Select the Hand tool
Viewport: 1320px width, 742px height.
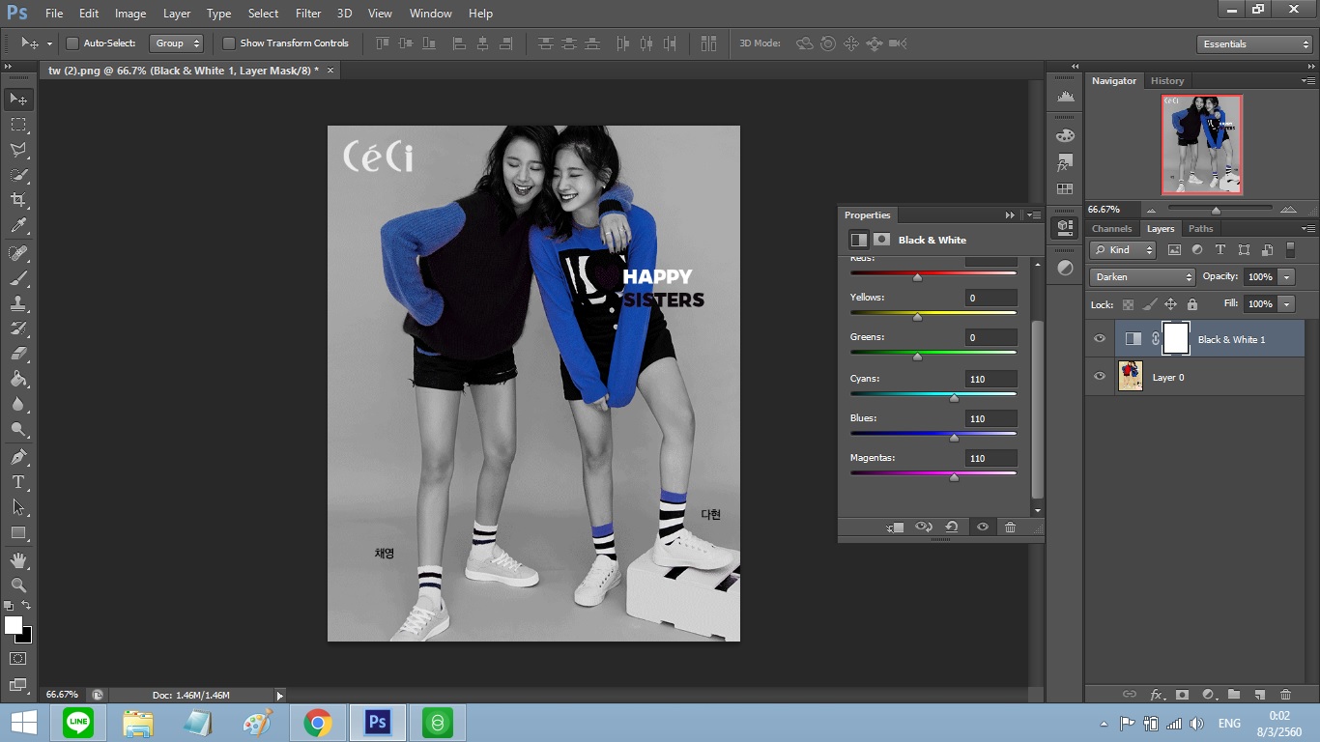click(17, 560)
